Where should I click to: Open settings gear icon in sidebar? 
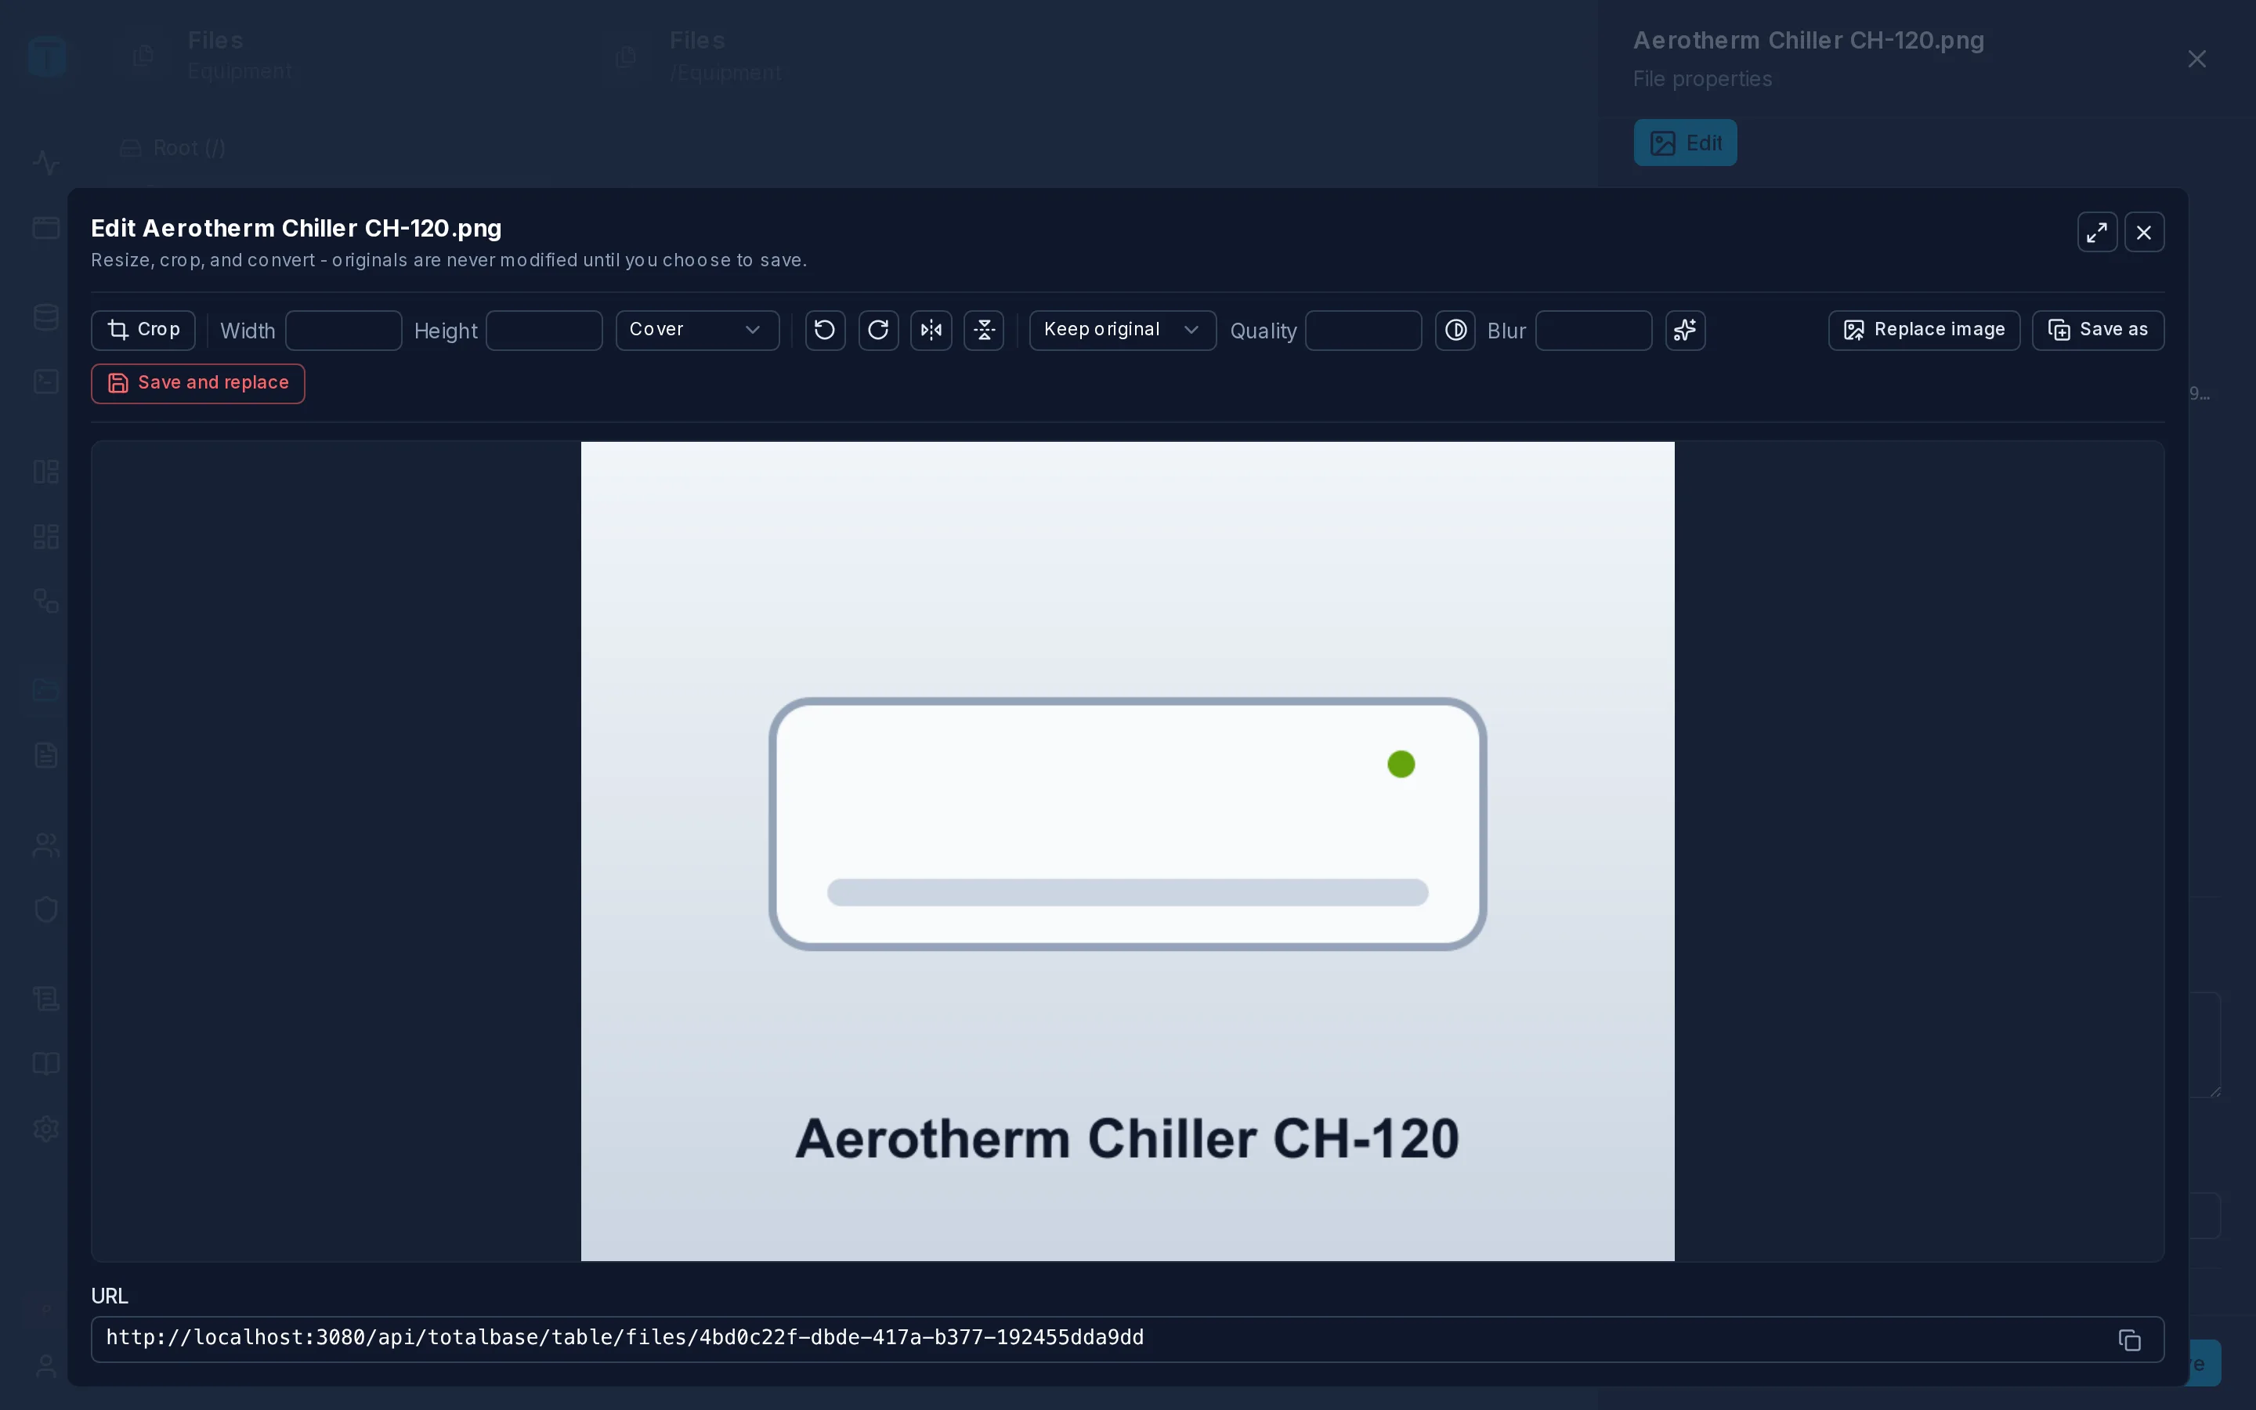pos(45,1130)
